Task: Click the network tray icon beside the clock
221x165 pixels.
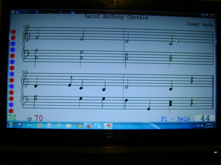Action: [x=202, y=125]
